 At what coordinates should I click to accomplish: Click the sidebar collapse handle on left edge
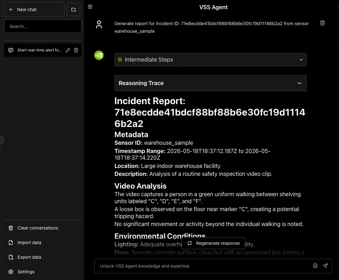point(1,140)
